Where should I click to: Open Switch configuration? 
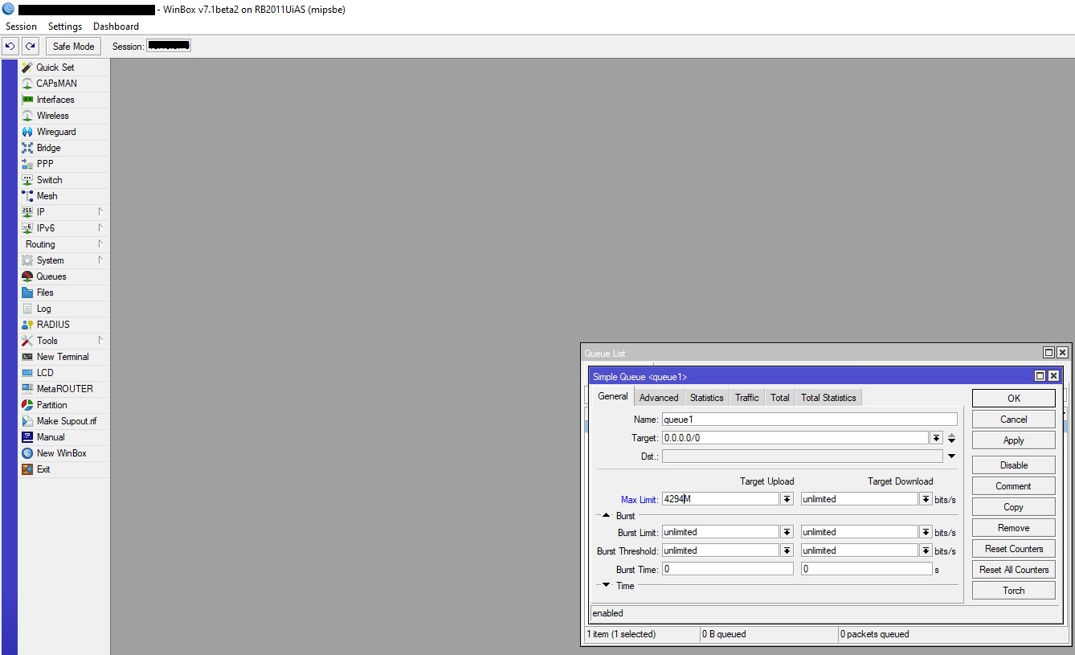[x=64, y=180]
